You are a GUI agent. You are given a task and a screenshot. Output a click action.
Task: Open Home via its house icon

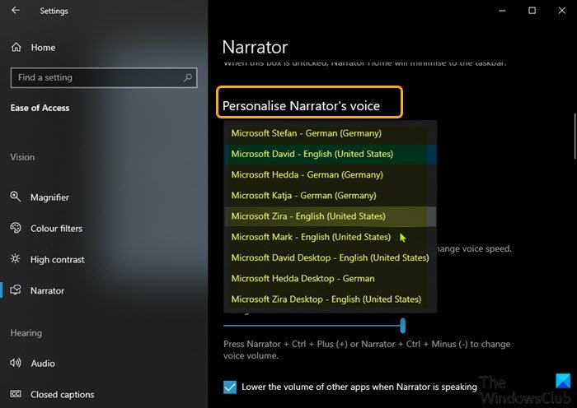point(16,48)
